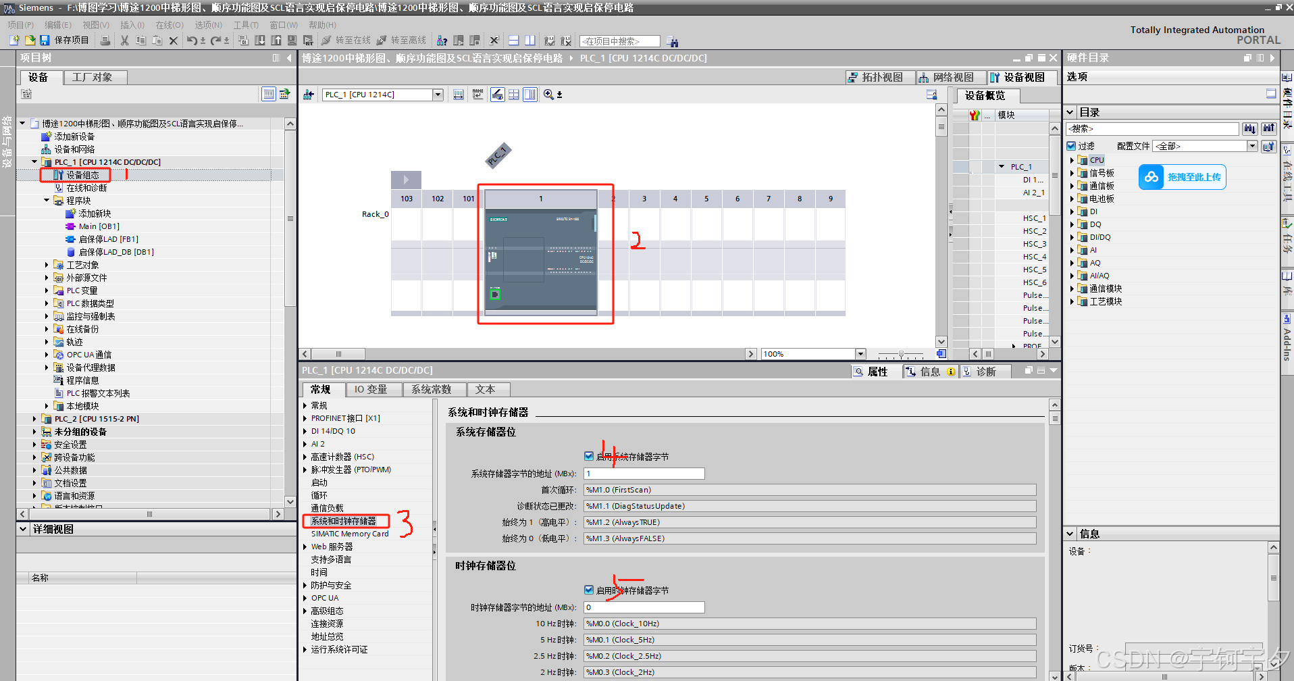Click the compile icon in toolbar
The image size is (1294, 681).
click(x=244, y=41)
